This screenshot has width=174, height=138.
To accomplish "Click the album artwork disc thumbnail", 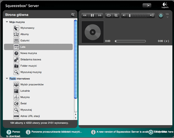I will point(93,32).
